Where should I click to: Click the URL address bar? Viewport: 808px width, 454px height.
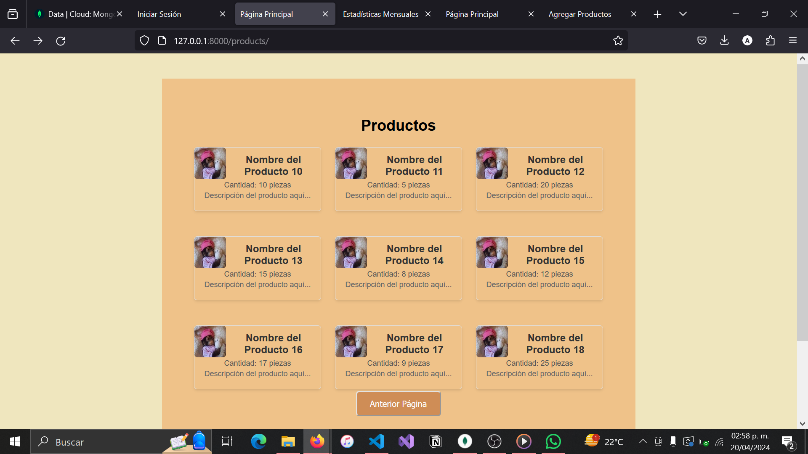379,41
